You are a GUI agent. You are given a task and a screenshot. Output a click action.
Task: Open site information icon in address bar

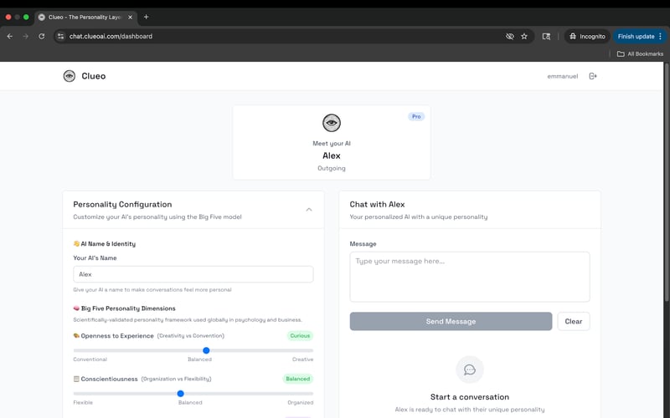[60, 36]
